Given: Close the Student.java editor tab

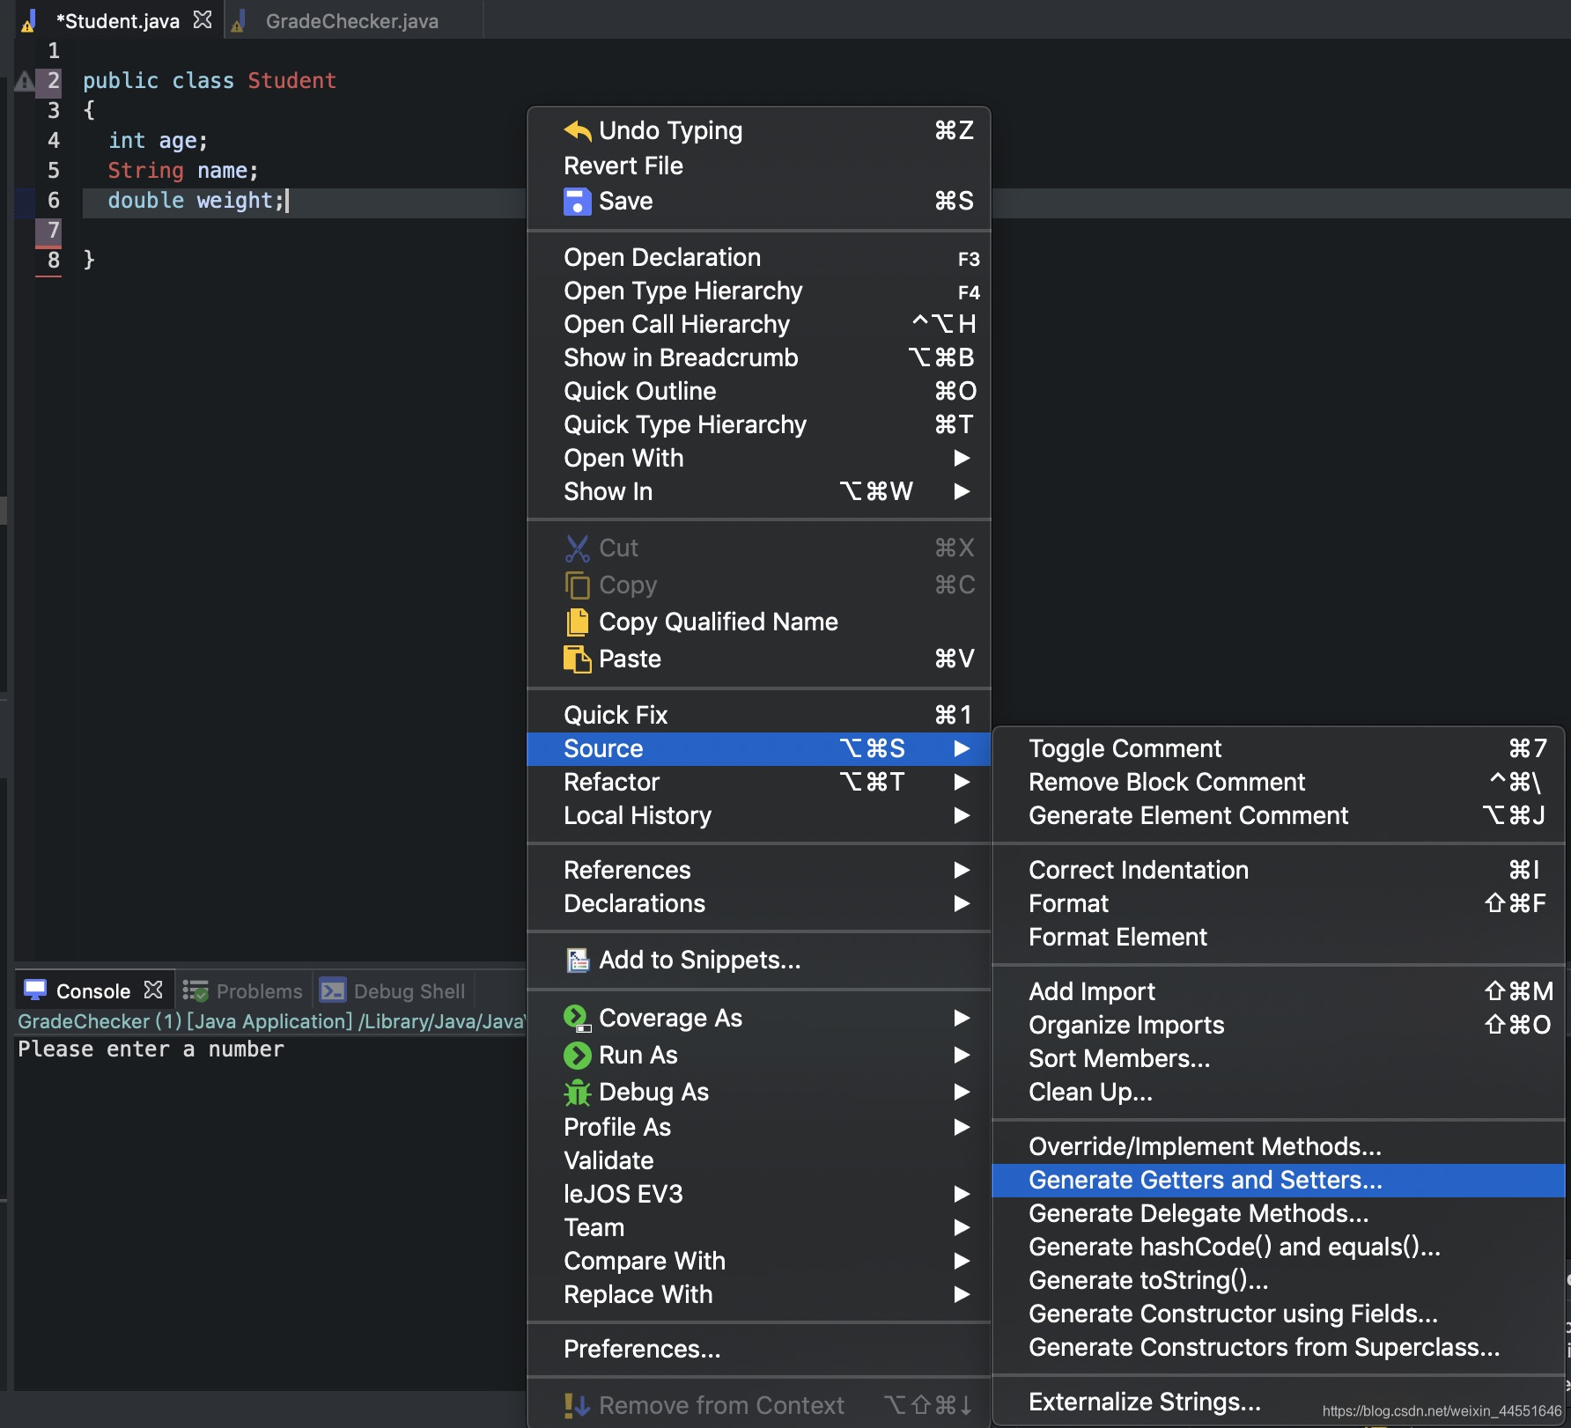Looking at the screenshot, I should (x=203, y=20).
